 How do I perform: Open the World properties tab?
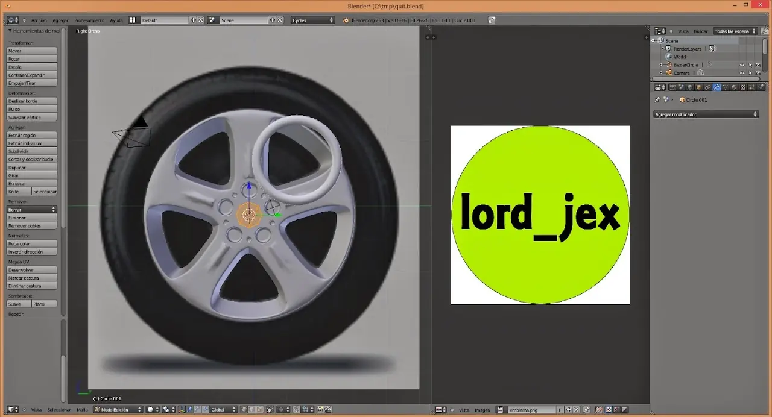click(690, 87)
